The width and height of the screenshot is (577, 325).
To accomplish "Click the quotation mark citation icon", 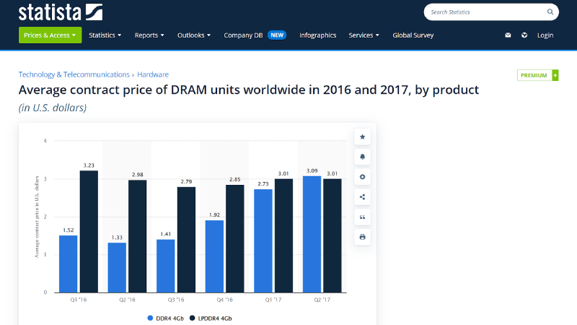I will (362, 217).
